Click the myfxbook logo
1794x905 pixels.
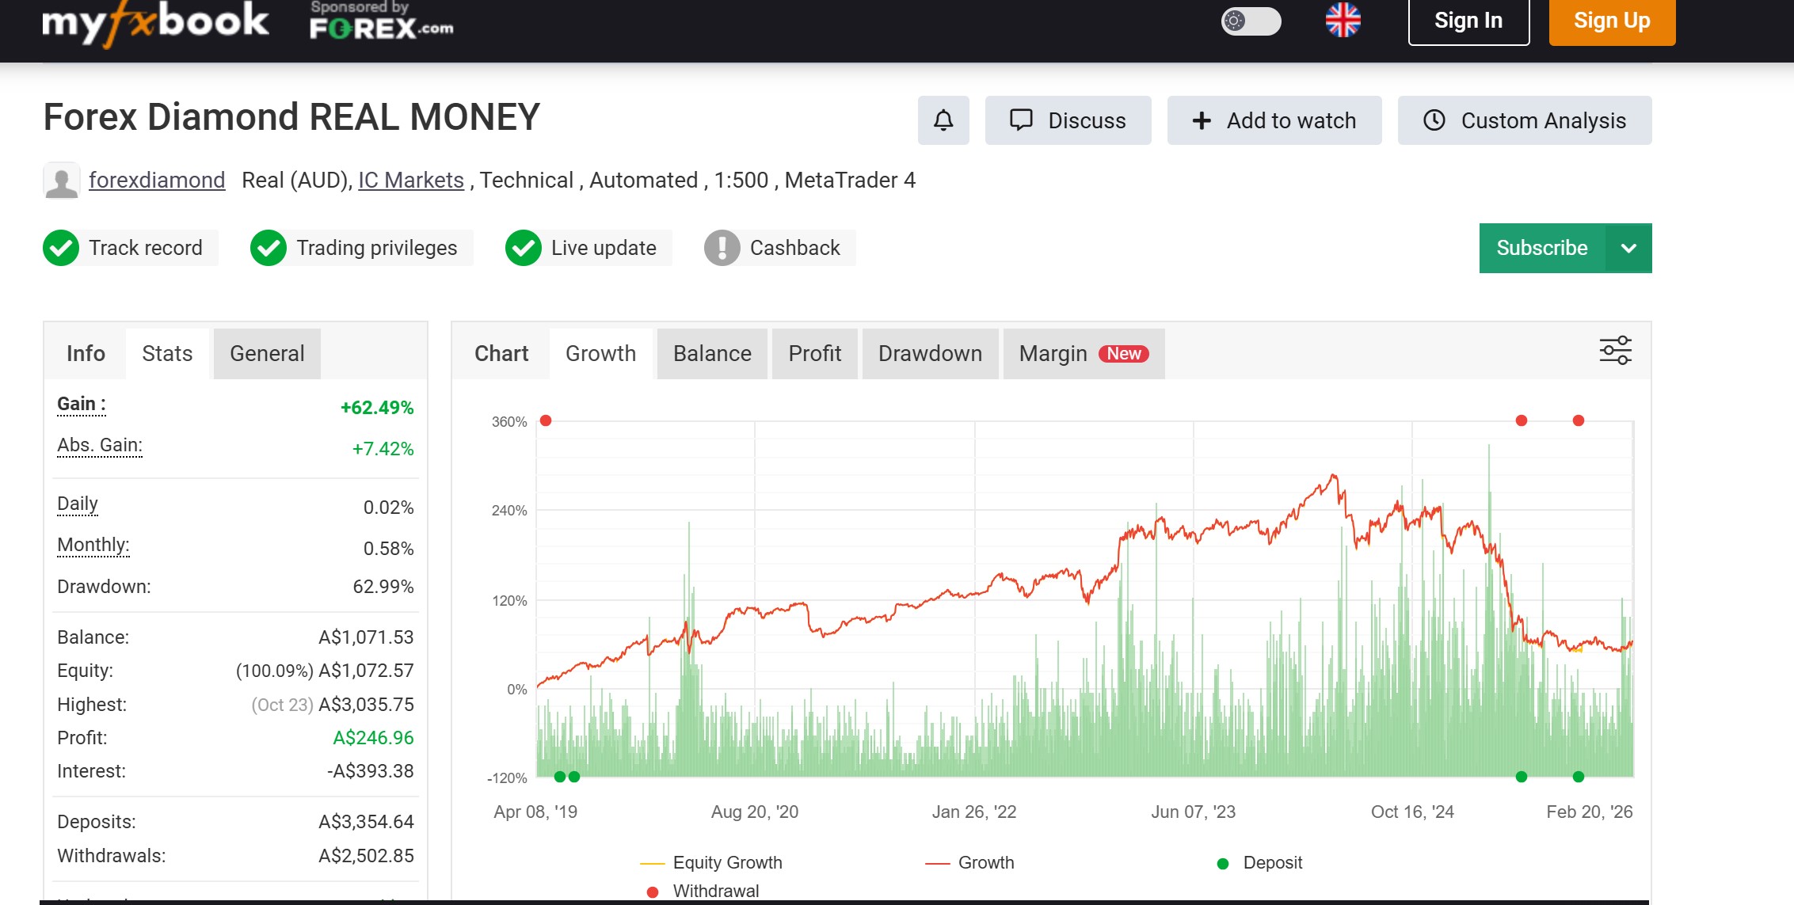pos(155,22)
